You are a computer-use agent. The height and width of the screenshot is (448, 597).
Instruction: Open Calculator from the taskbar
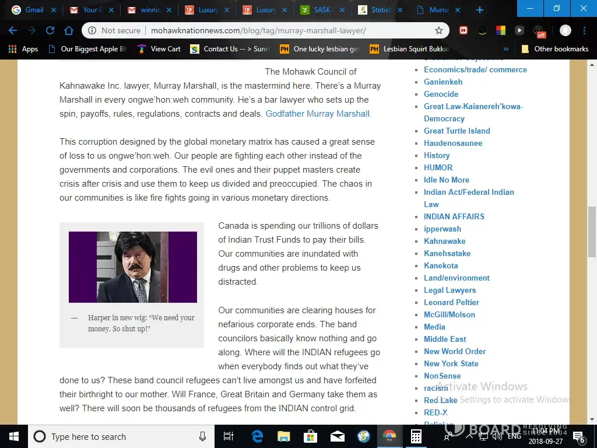(416, 436)
